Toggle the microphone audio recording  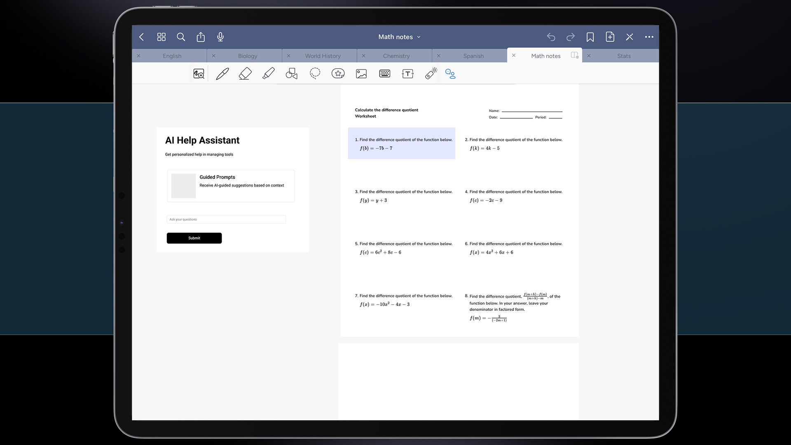point(220,37)
